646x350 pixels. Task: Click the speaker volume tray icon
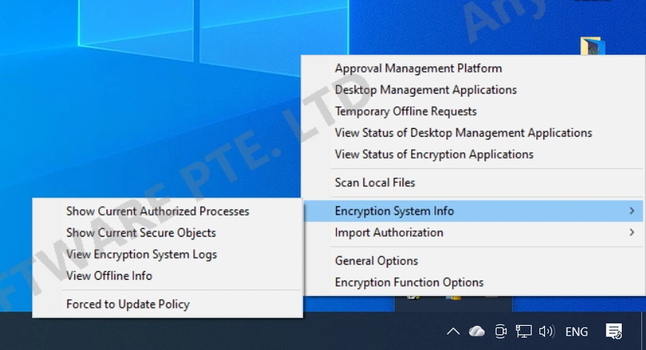tap(547, 331)
